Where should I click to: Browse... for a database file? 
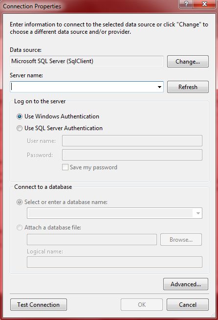pos(181,240)
